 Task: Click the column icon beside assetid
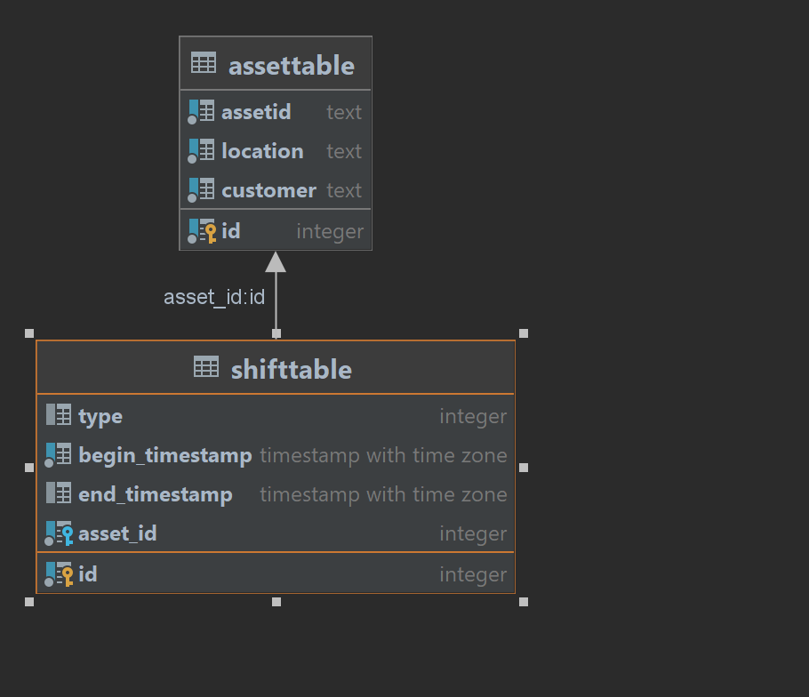(x=203, y=112)
